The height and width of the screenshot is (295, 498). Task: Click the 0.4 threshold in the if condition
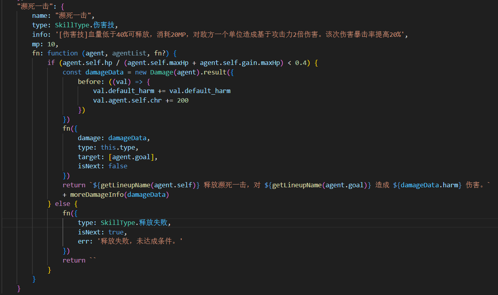click(x=301, y=63)
